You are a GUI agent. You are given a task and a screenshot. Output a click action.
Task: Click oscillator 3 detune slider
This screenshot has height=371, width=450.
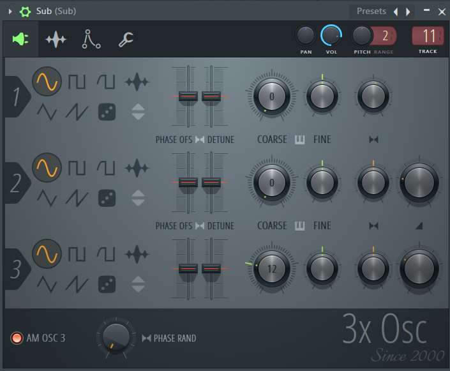(x=211, y=268)
